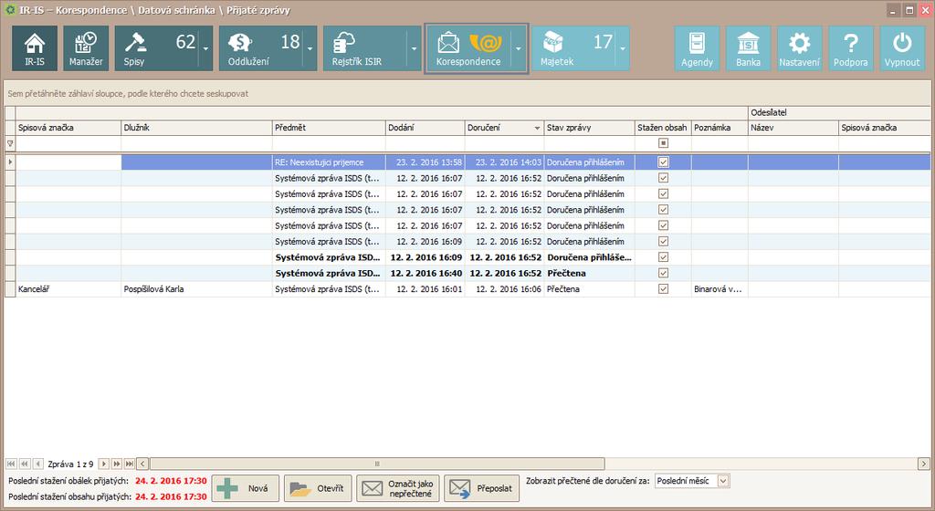The image size is (935, 511).
Task: Click the Otevřít button
Action: click(x=318, y=488)
